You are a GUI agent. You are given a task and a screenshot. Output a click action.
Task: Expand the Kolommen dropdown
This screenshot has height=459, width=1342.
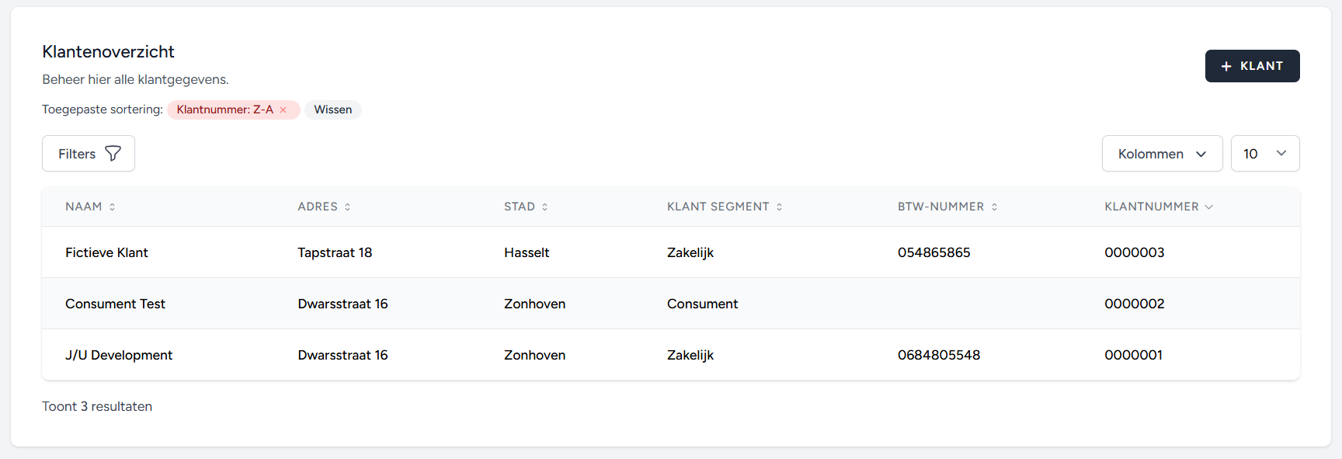click(x=1162, y=154)
